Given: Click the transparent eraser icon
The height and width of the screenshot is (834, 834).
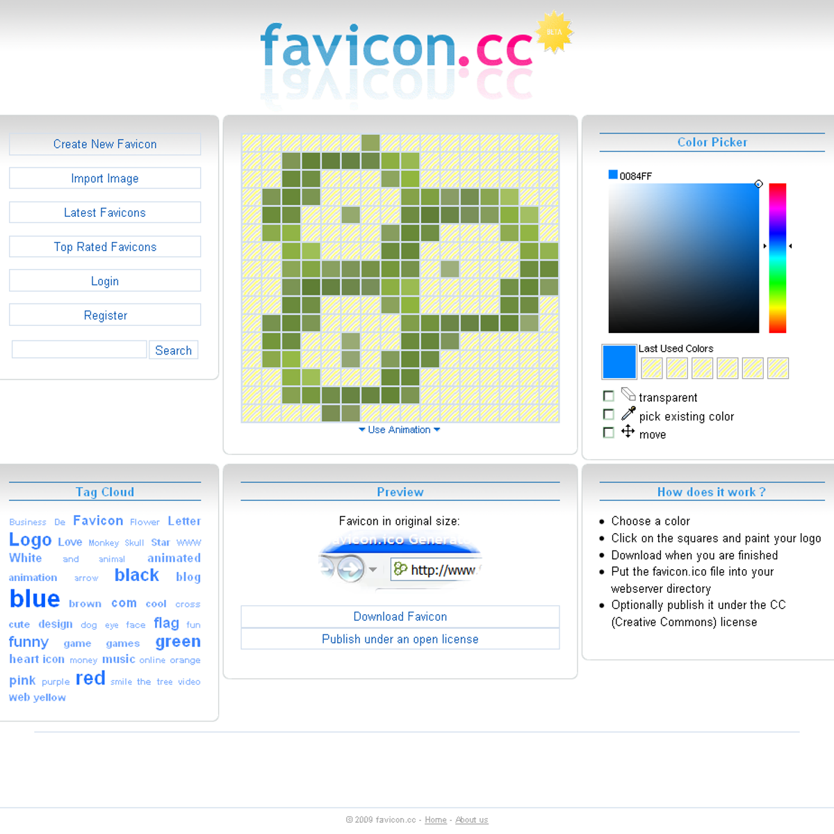Looking at the screenshot, I should pos(628,394).
